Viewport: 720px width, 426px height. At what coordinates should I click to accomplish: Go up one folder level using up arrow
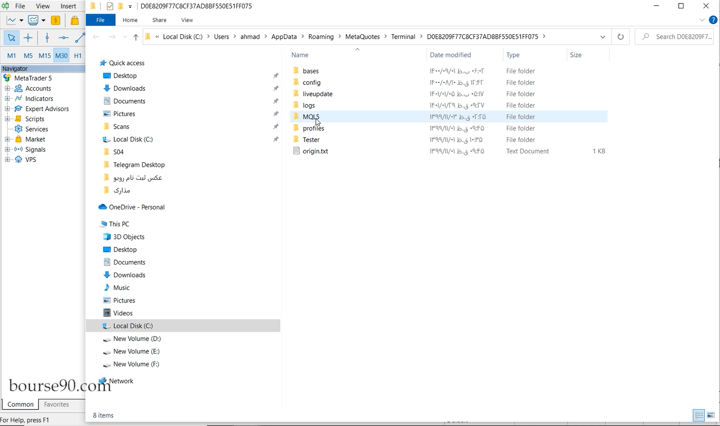(136, 37)
